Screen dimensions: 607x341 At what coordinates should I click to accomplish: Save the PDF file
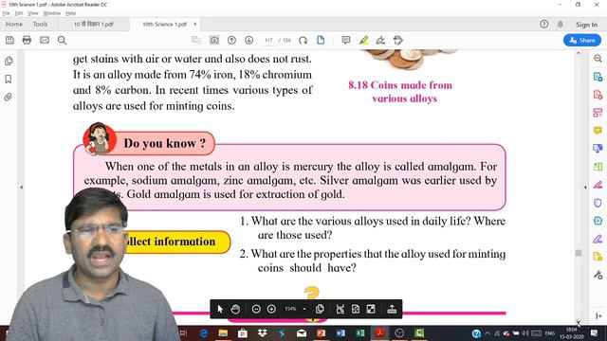point(9,40)
